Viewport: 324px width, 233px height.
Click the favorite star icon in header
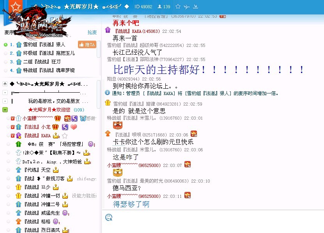(178, 7)
